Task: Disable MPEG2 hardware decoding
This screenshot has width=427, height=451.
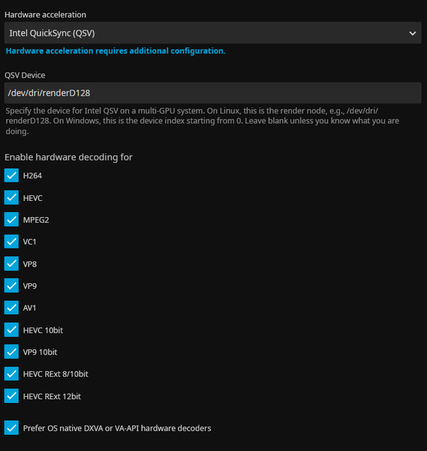Action: [11, 220]
